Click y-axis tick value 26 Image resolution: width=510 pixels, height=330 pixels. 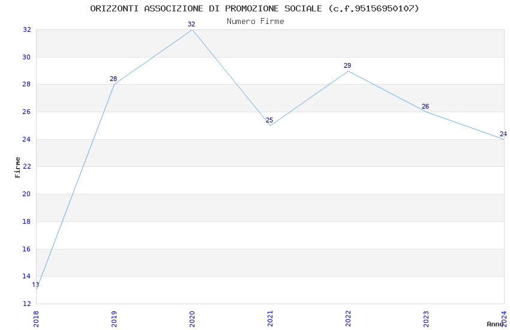click(26, 112)
